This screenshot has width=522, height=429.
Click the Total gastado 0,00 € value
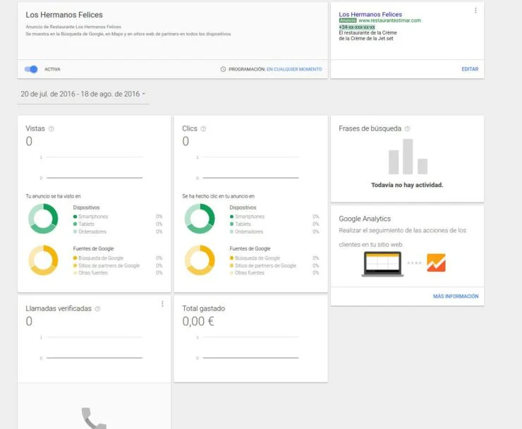[x=198, y=322]
